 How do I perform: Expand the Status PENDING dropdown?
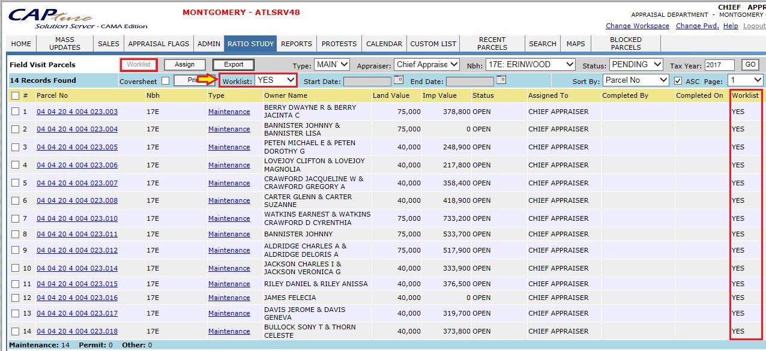pos(636,65)
